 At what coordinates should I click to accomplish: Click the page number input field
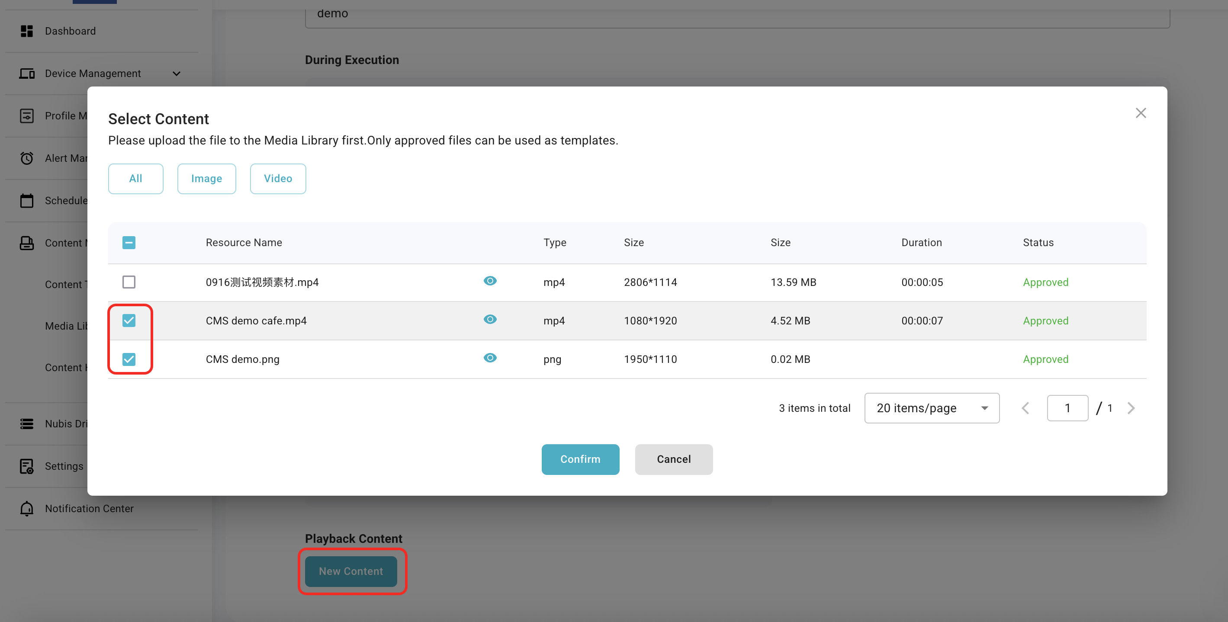(1067, 408)
